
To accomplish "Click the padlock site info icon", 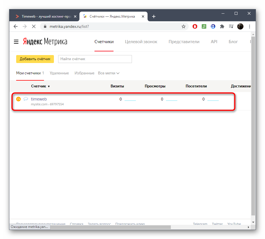I will [45, 26].
